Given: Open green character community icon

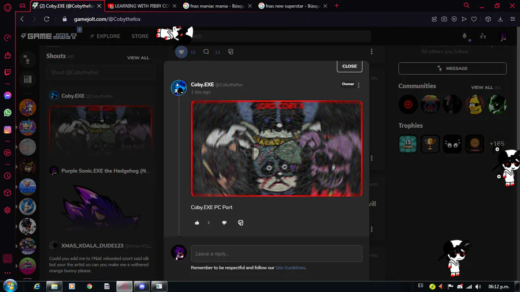Looking at the screenshot, I should click(497, 104).
